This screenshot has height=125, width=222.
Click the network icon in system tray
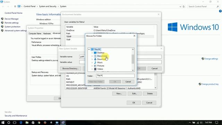tap(198, 123)
